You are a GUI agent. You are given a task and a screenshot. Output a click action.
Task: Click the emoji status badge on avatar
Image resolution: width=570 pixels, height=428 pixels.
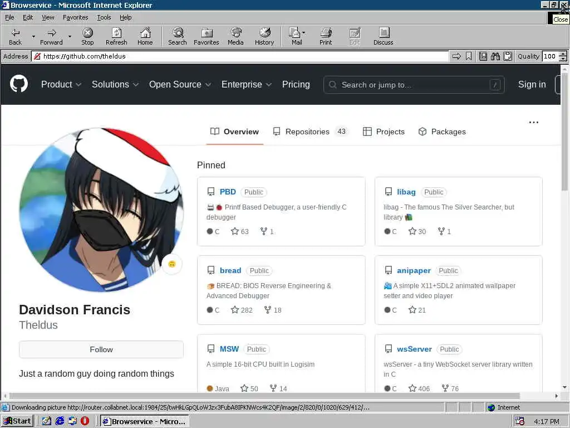[x=172, y=264]
